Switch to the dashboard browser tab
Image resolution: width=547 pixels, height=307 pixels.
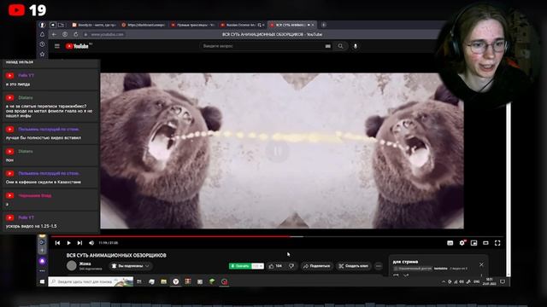tap(143, 25)
